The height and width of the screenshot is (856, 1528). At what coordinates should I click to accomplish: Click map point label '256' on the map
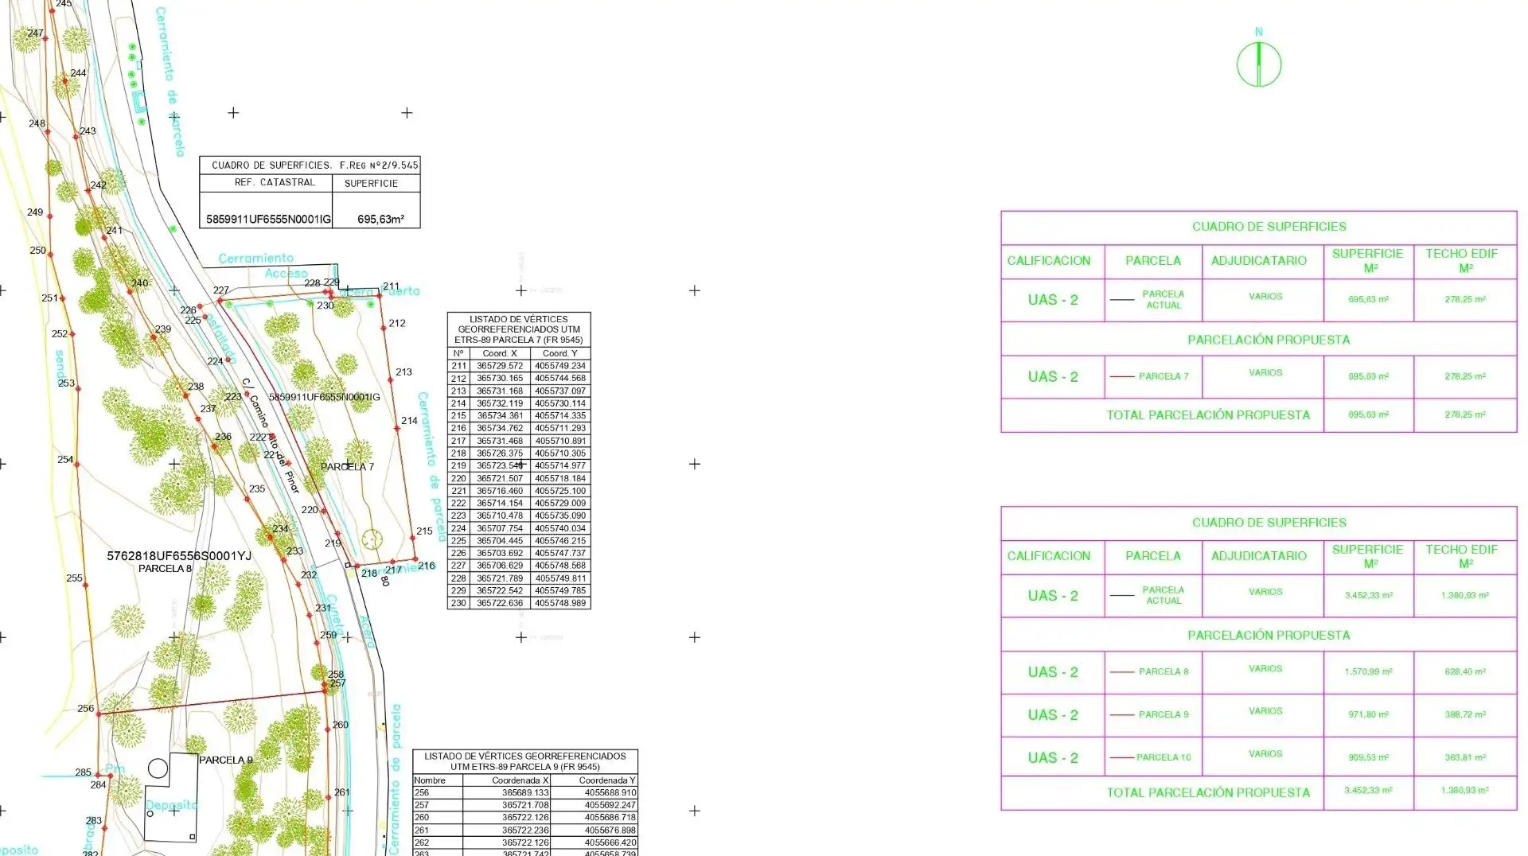(x=85, y=708)
